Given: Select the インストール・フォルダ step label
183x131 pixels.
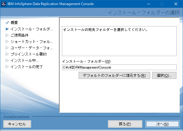Looking at the screenshot, I should click(32, 29).
